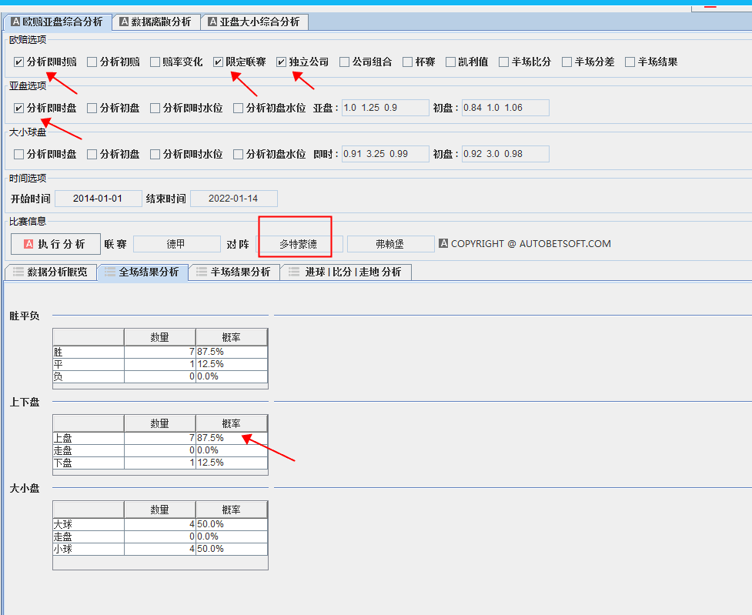Screen dimensions: 752x615
Task: Click the list icon on 半场结果分析 tab
Action: 202,272
